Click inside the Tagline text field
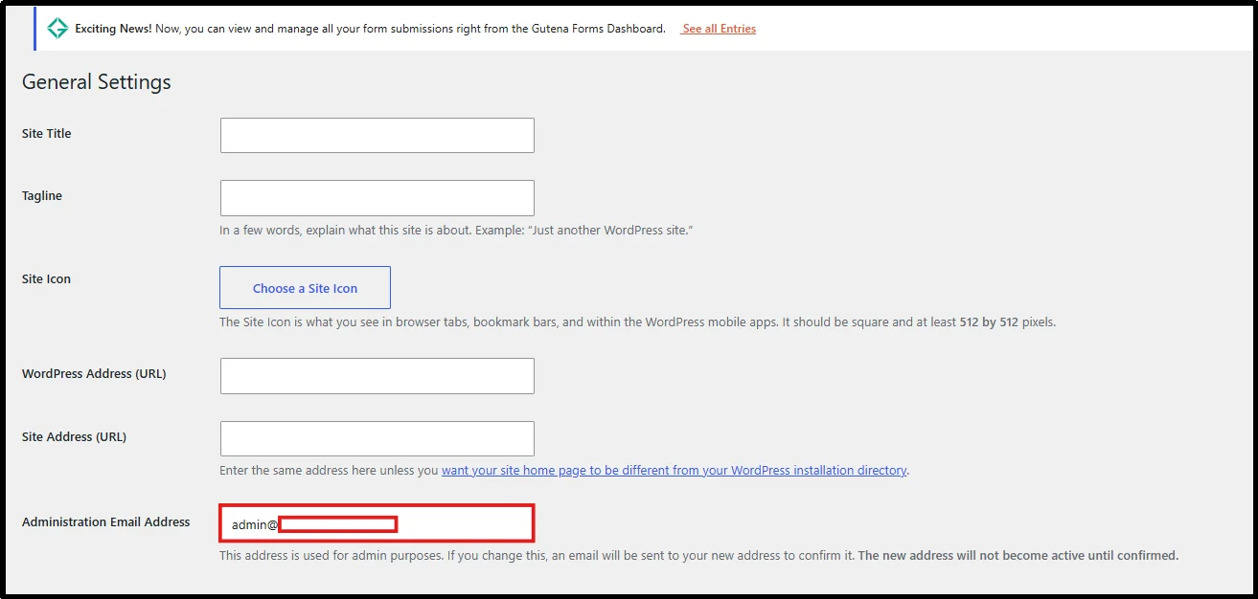 click(x=377, y=198)
